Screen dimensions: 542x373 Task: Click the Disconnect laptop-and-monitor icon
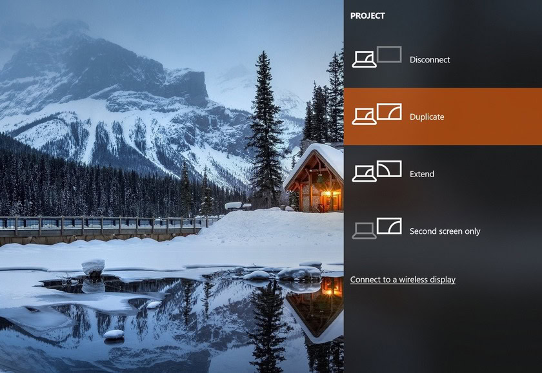point(377,57)
